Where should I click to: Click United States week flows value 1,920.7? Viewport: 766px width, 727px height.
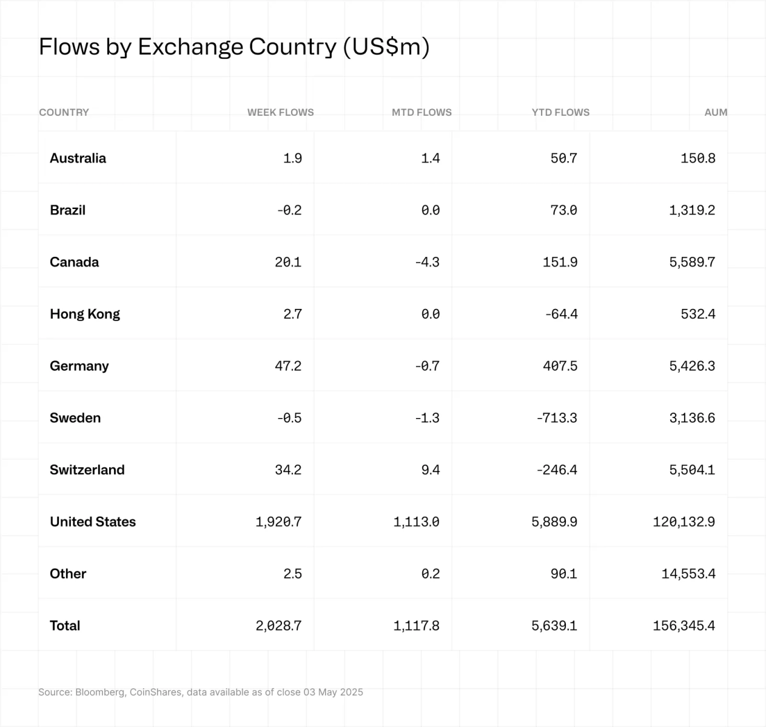coord(278,522)
